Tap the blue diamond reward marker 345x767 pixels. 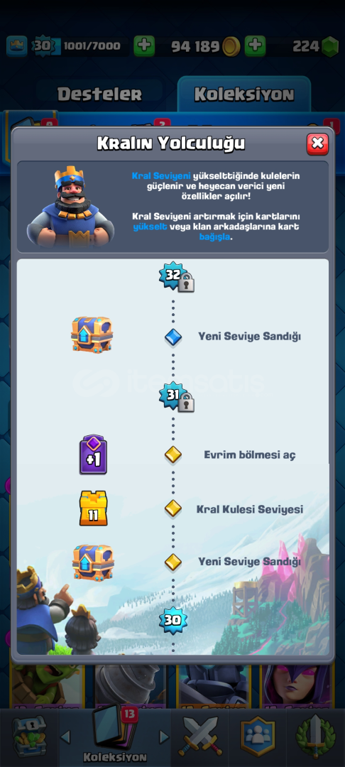click(x=173, y=337)
